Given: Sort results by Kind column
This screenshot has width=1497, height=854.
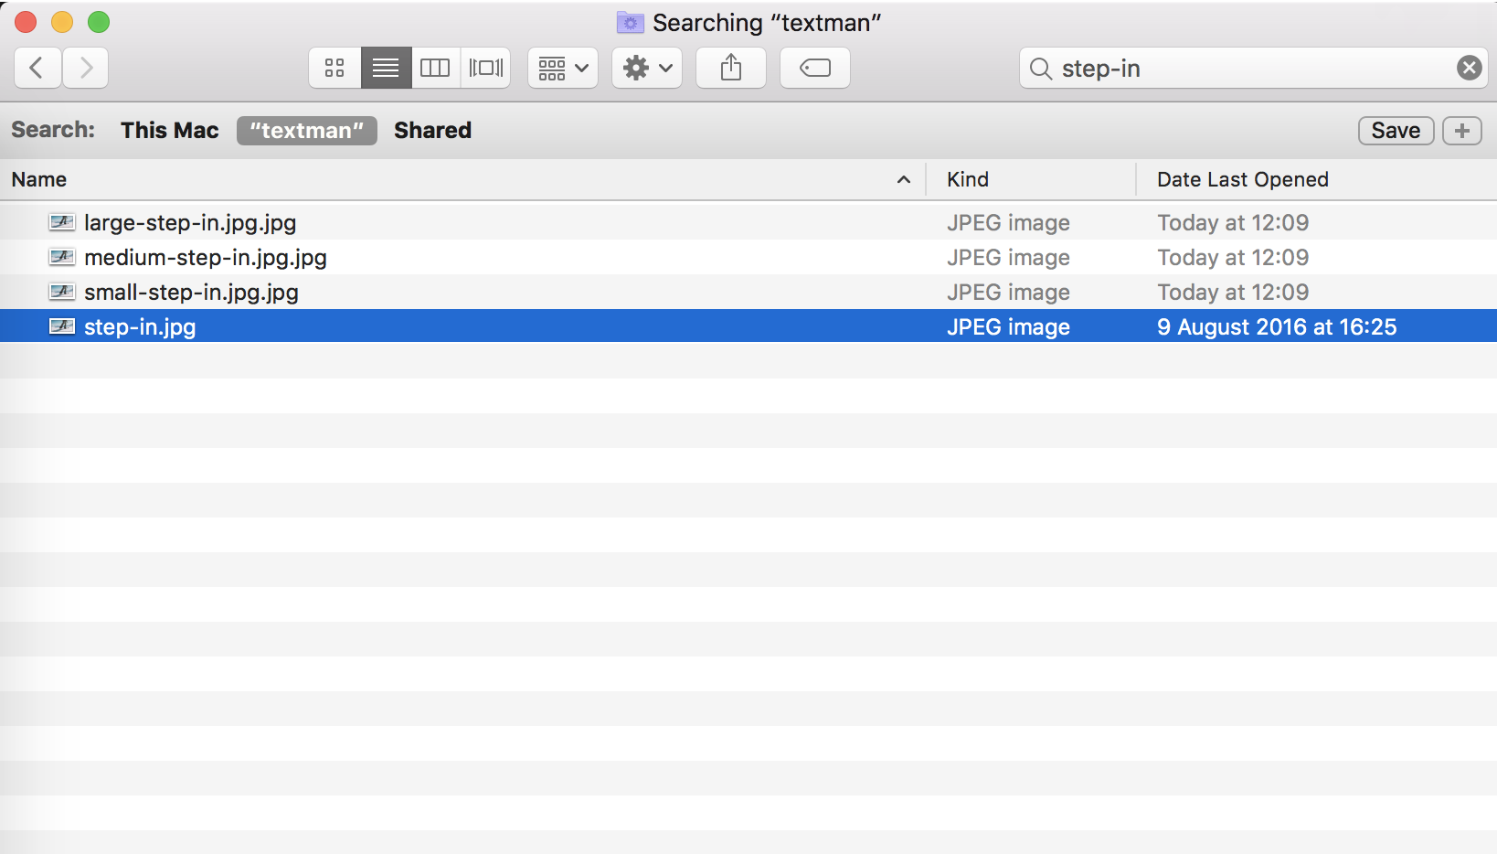Looking at the screenshot, I should pyautogui.click(x=1031, y=179).
